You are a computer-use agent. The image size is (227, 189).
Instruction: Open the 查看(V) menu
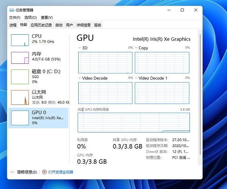click(x=47, y=17)
